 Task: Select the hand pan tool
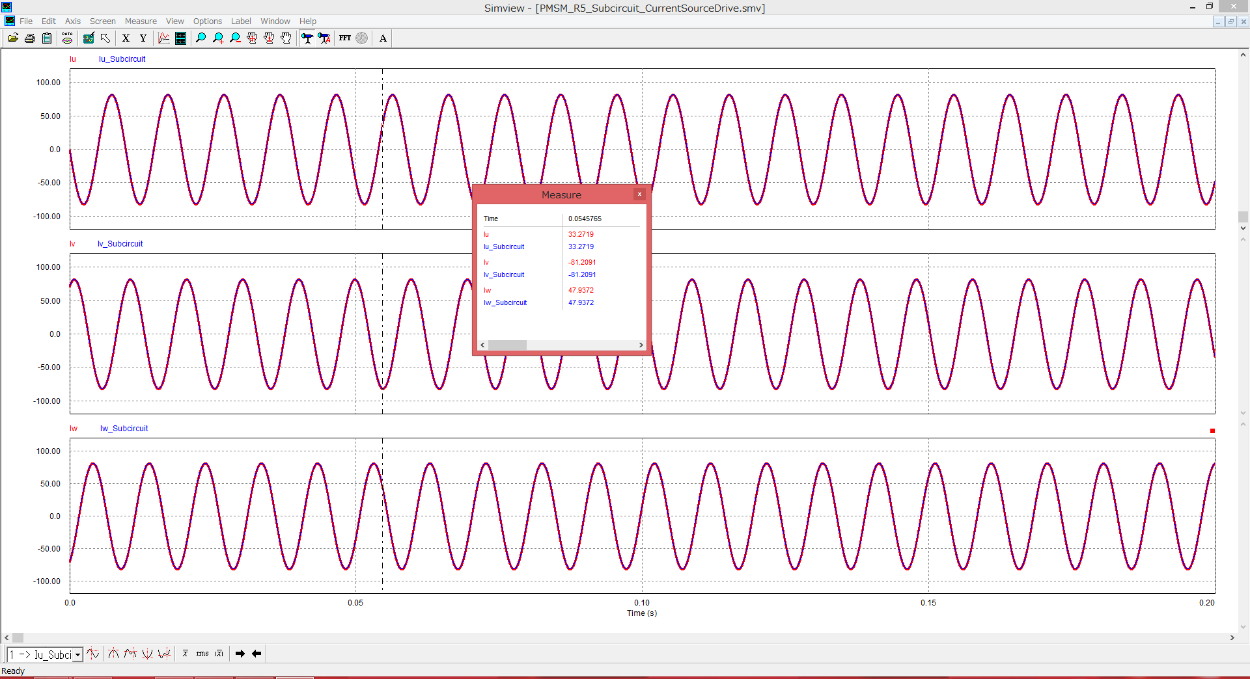286,38
